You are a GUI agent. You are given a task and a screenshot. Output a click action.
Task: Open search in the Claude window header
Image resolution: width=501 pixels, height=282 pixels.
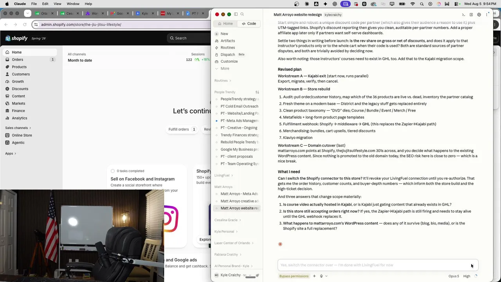pos(242,14)
